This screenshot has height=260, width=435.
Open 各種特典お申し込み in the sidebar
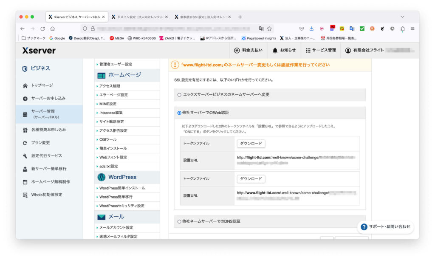(48, 130)
